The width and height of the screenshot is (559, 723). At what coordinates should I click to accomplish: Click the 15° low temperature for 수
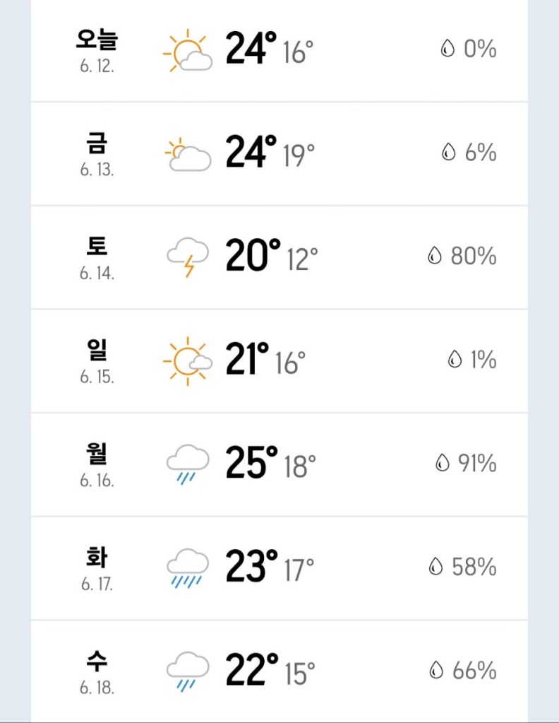point(300,674)
